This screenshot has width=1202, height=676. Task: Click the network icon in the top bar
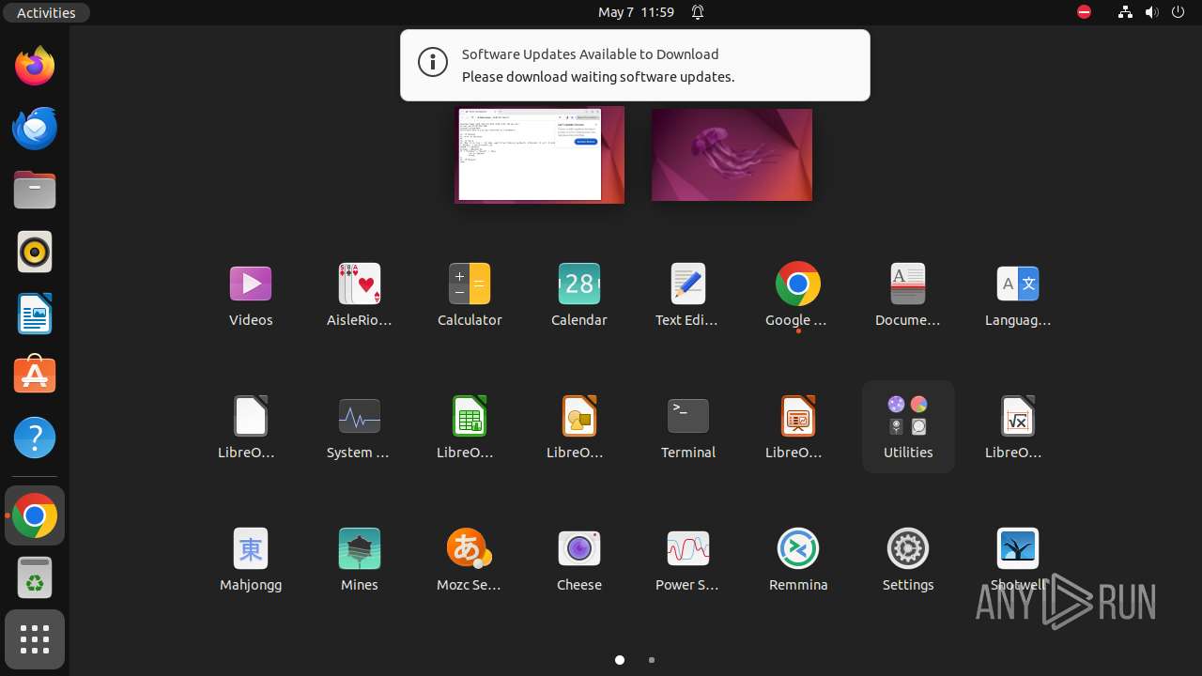[1126, 12]
